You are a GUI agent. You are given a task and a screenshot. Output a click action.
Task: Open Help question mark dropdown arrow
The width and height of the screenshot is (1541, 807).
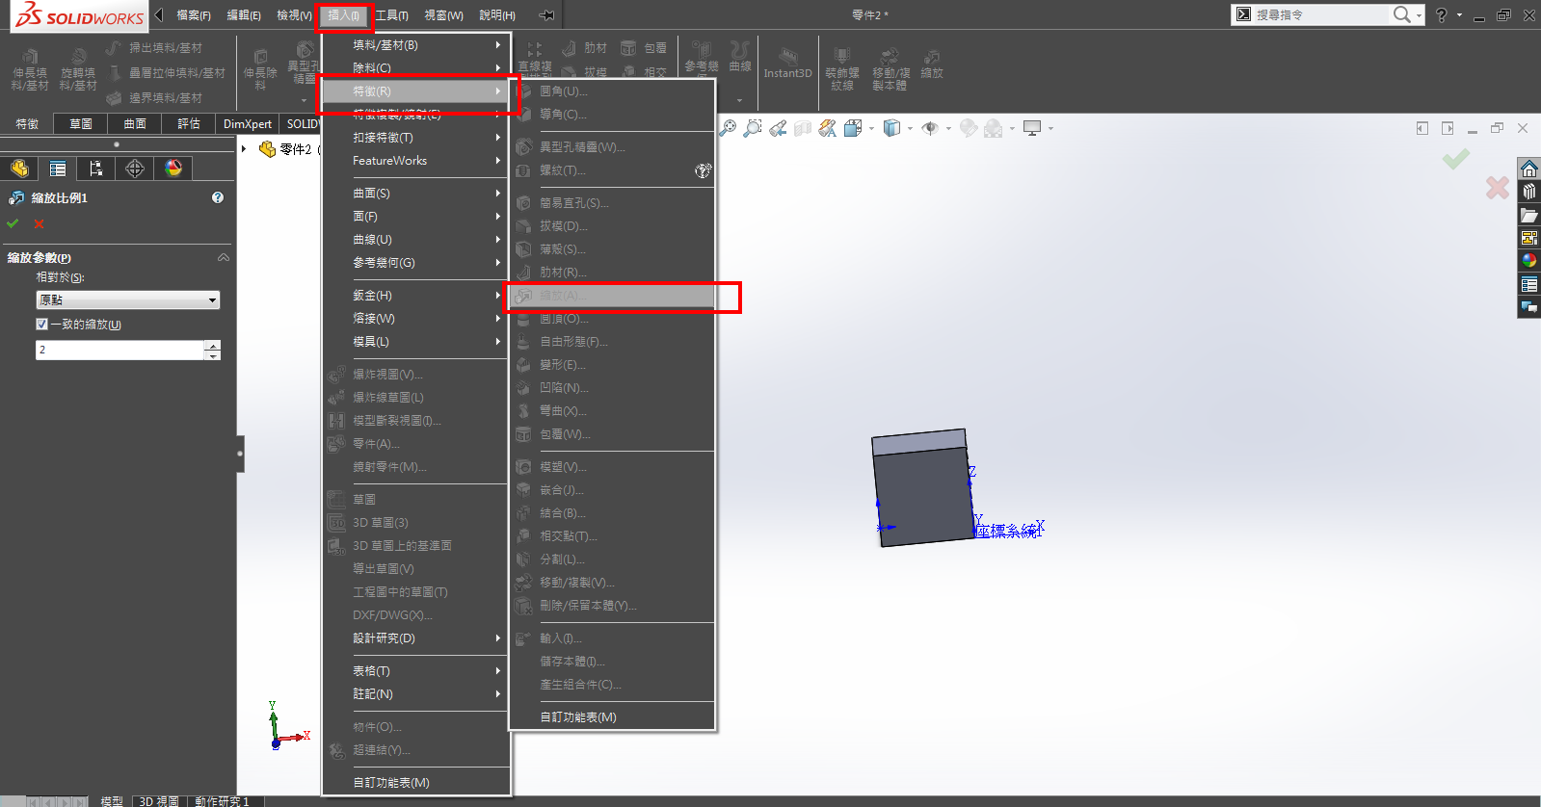point(1459,15)
